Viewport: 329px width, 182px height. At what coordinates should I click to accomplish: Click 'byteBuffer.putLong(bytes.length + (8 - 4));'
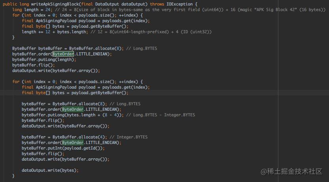[x=73, y=115]
